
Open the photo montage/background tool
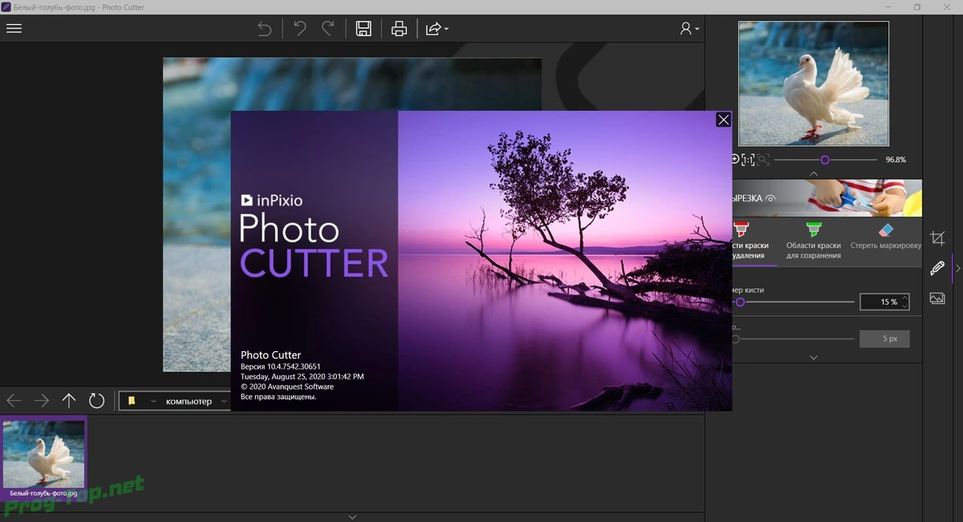coord(937,298)
